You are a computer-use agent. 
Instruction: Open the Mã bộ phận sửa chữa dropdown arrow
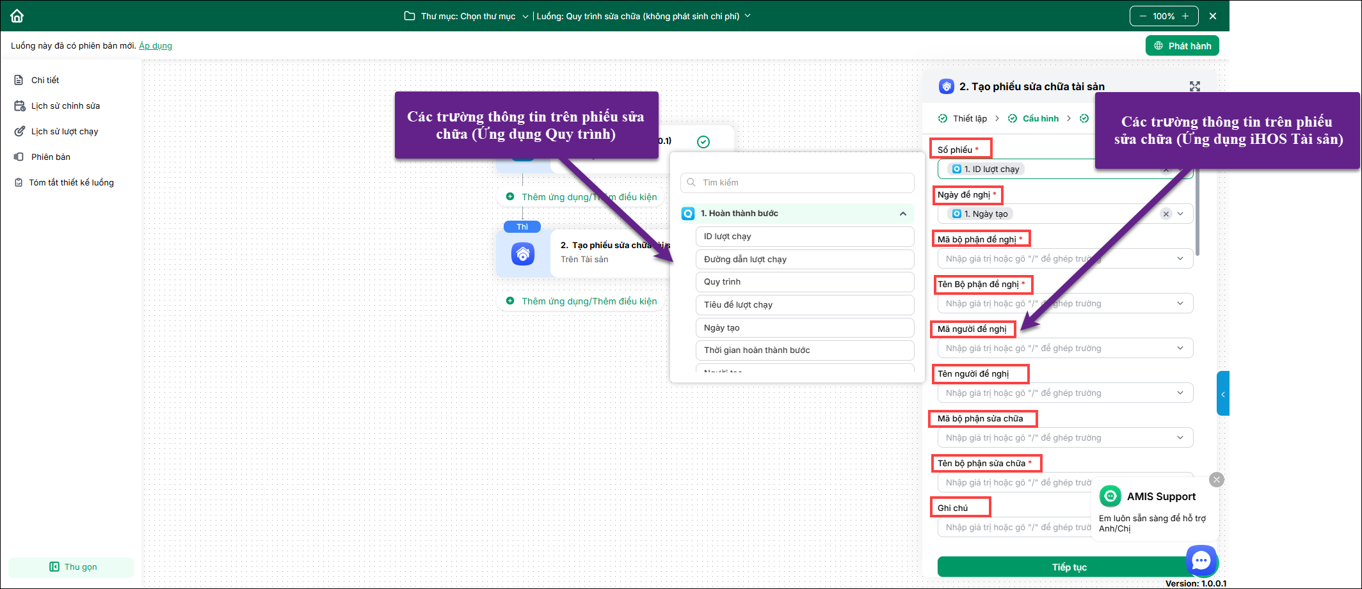tap(1181, 437)
